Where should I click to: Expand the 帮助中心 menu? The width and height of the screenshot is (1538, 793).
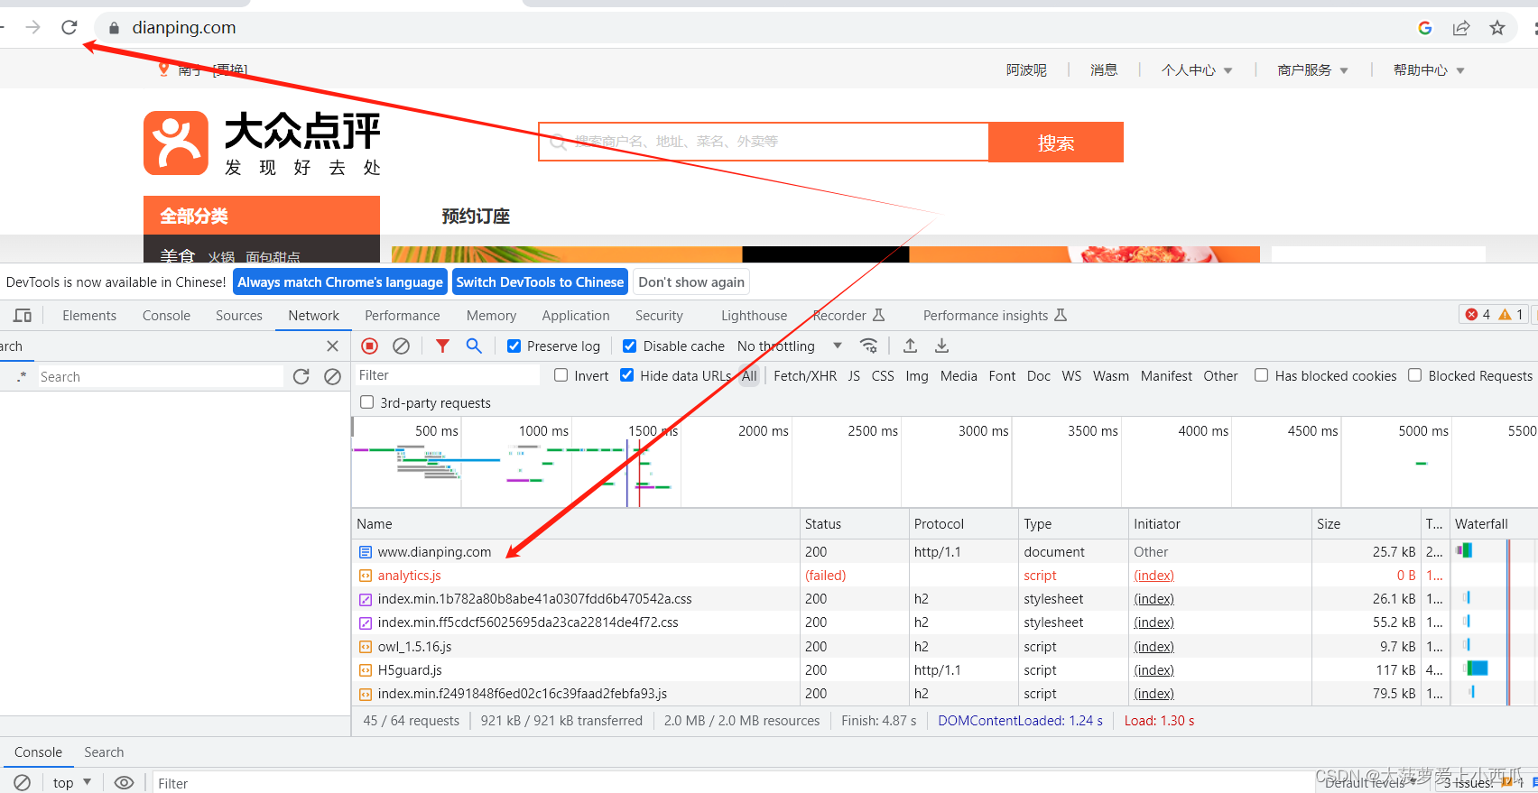pos(1429,69)
